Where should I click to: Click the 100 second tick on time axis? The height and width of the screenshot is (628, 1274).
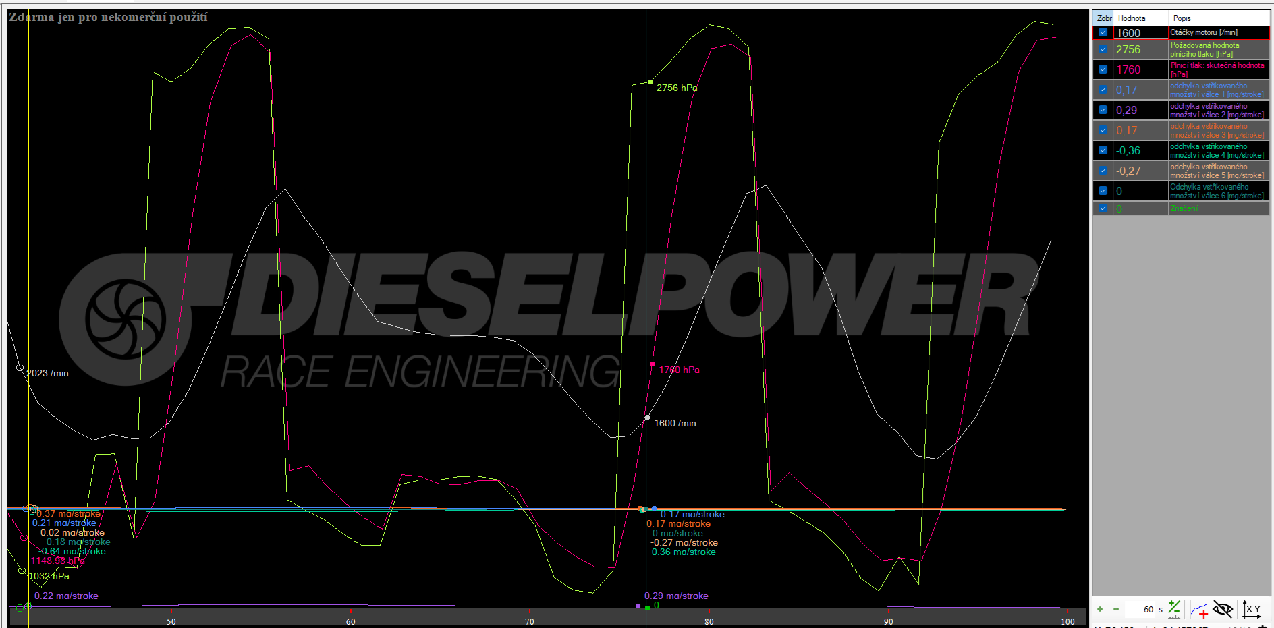(x=1068, y=621)
